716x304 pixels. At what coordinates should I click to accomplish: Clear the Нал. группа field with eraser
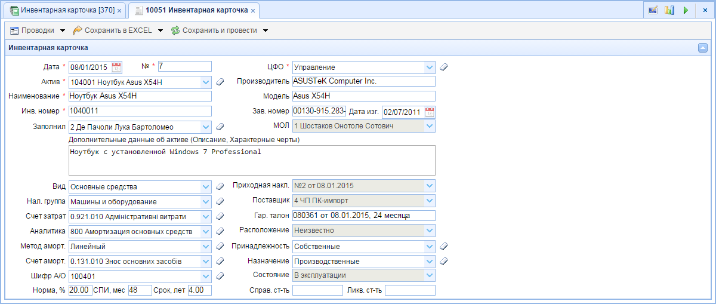click(219, 201)
